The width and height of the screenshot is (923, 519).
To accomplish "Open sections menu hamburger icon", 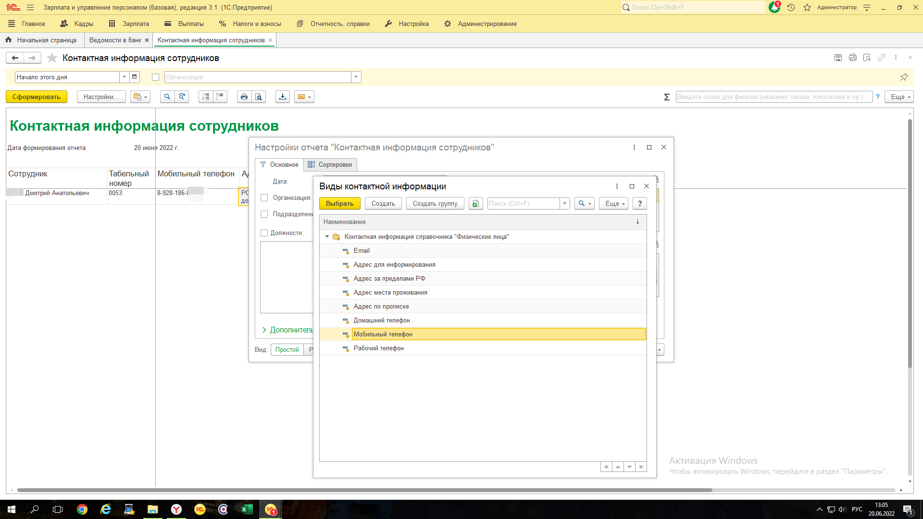I will [30, 8].
